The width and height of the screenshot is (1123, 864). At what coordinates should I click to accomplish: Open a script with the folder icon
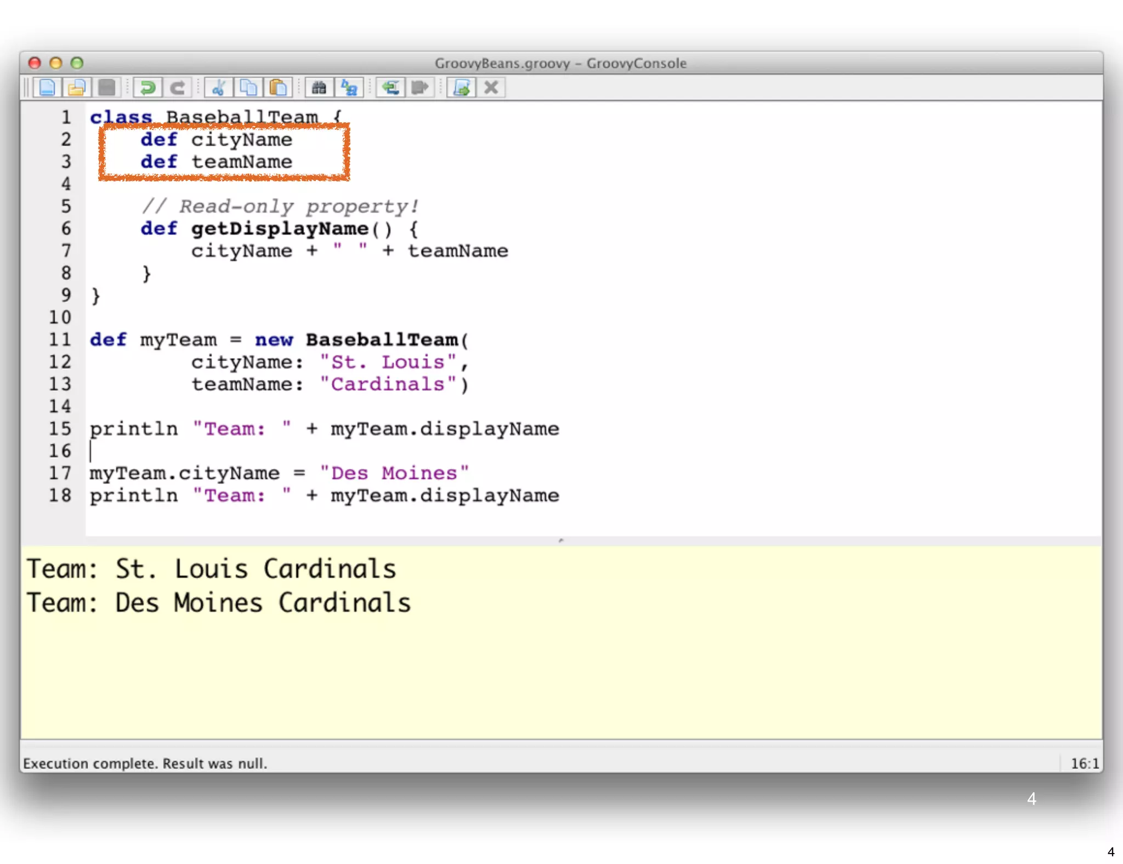[77, 88]
